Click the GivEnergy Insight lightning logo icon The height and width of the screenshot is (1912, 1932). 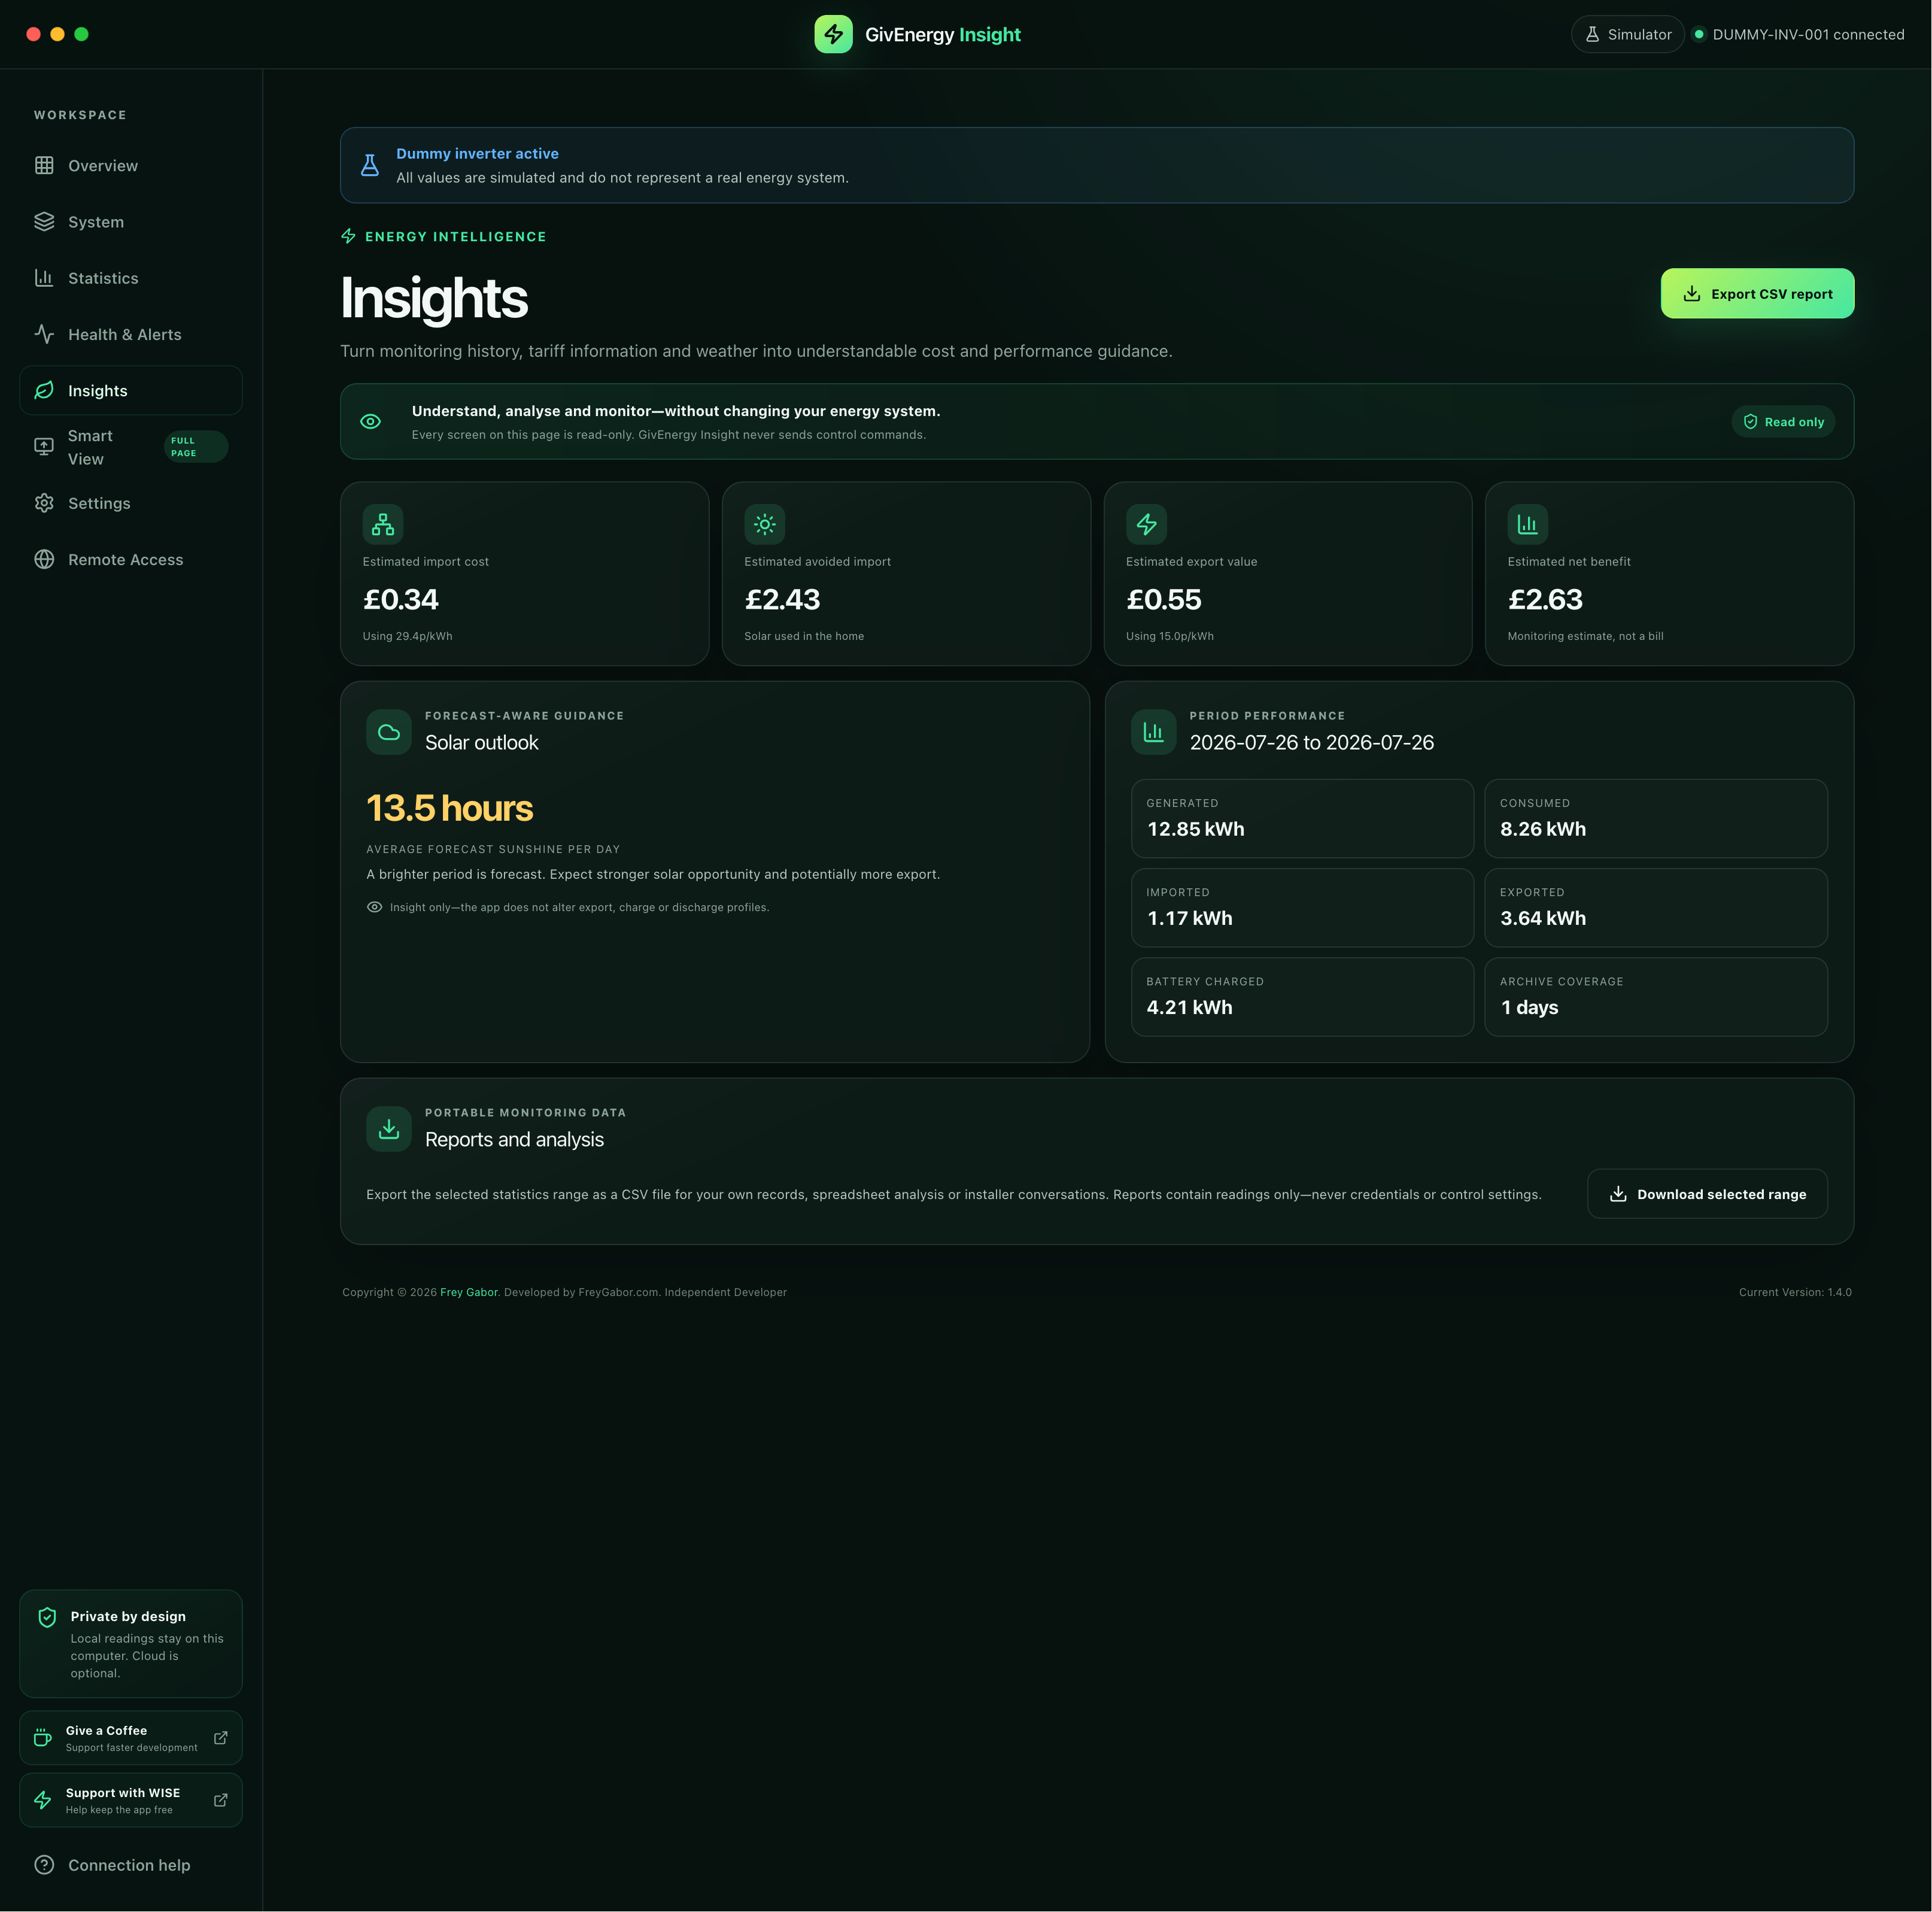click(x=833, y=34)
